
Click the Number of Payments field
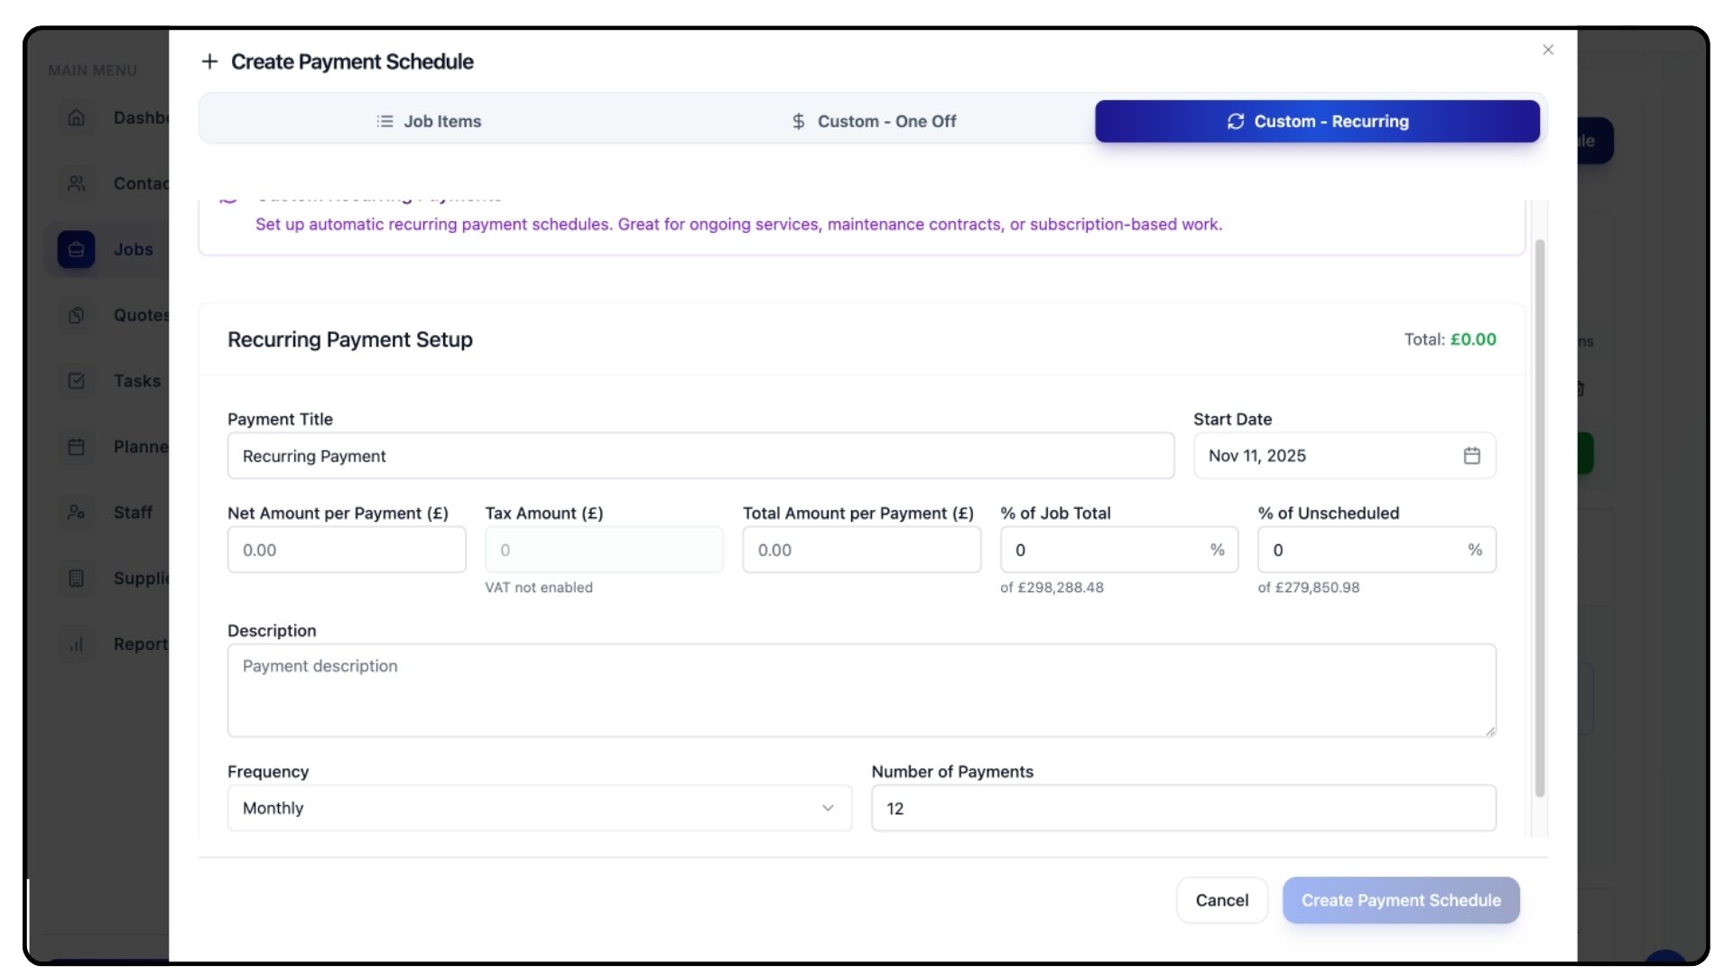(x=1182, y=808)
